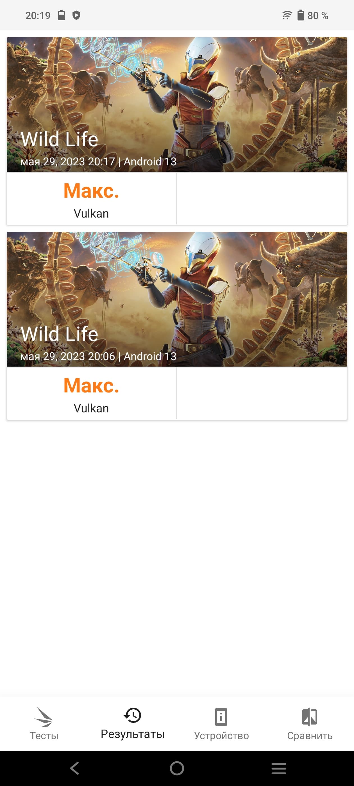Tap the empty right cell of the first result card

pyautogui.click(x=262, y=199)
